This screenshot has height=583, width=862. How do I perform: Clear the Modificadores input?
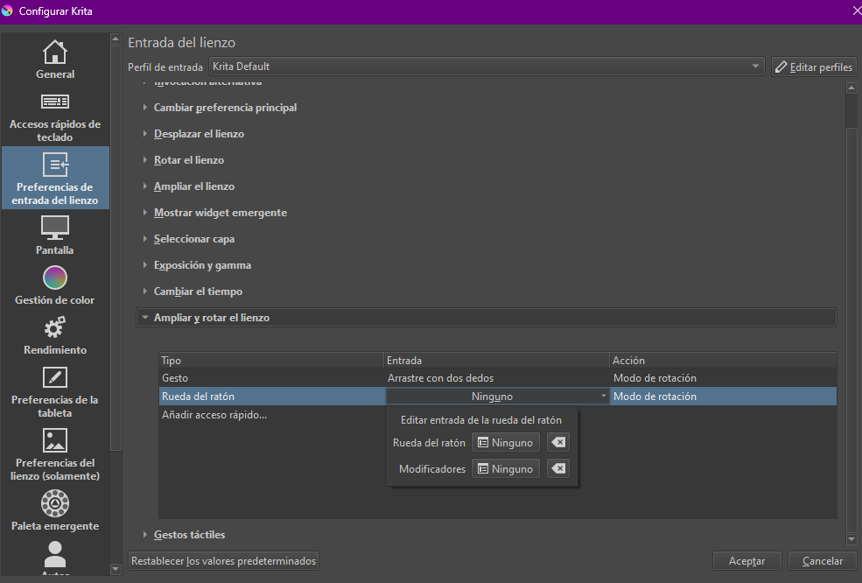click(x=557, y=469)
